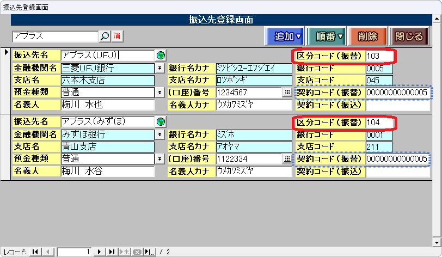Open deposit type dropdown in first record
This screenshot has width=442, height=257.
(160, 93)
